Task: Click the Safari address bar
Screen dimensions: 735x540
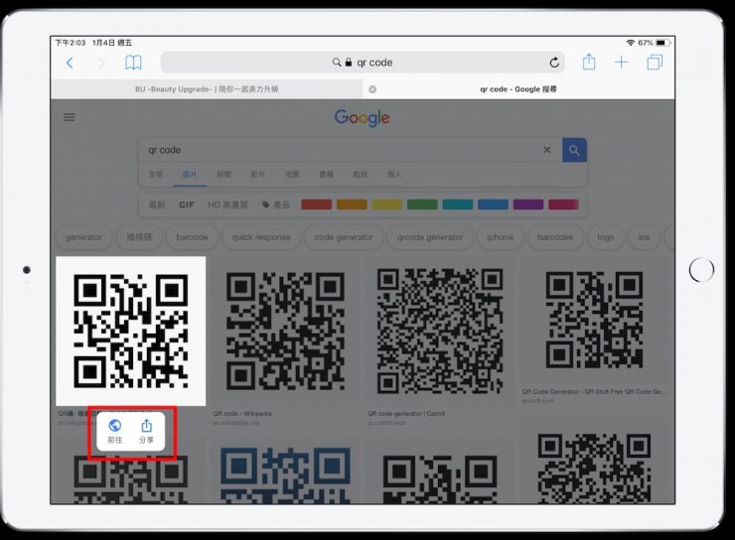Action: pyautogui.click(x=363, y=63)
